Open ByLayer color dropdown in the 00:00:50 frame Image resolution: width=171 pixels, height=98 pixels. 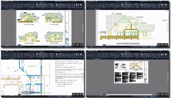click(x=148, y=54)
